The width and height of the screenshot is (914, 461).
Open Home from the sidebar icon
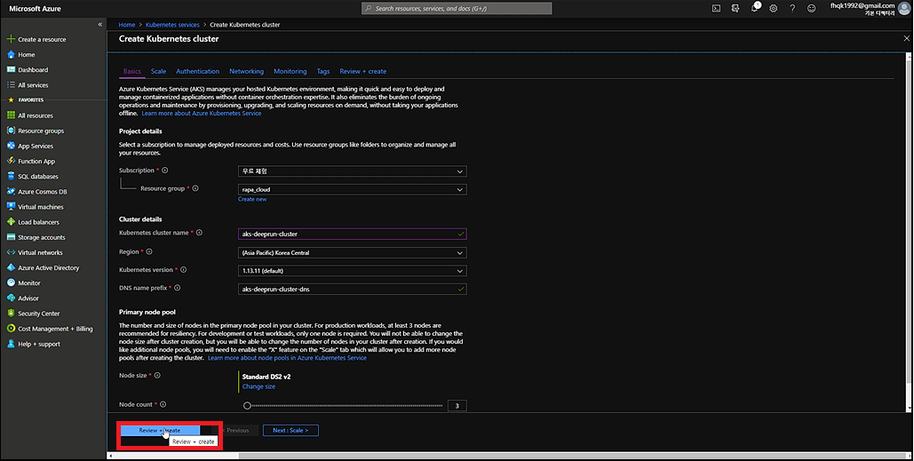(11, 54)
